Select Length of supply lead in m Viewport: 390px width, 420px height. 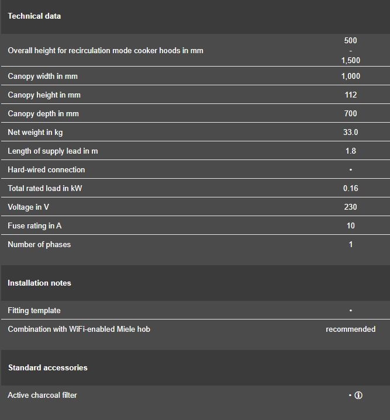point(53,151)
